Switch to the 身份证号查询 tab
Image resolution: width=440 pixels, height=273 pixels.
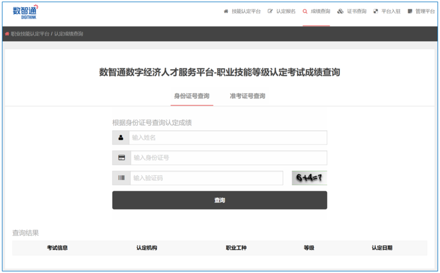click(x=191, y=96)
